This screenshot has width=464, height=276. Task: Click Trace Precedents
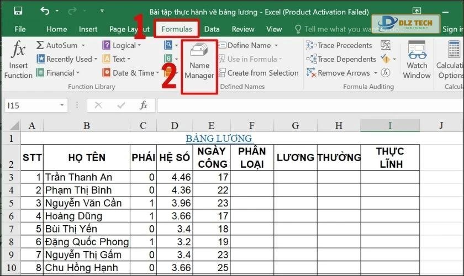[x=339, y=45]
